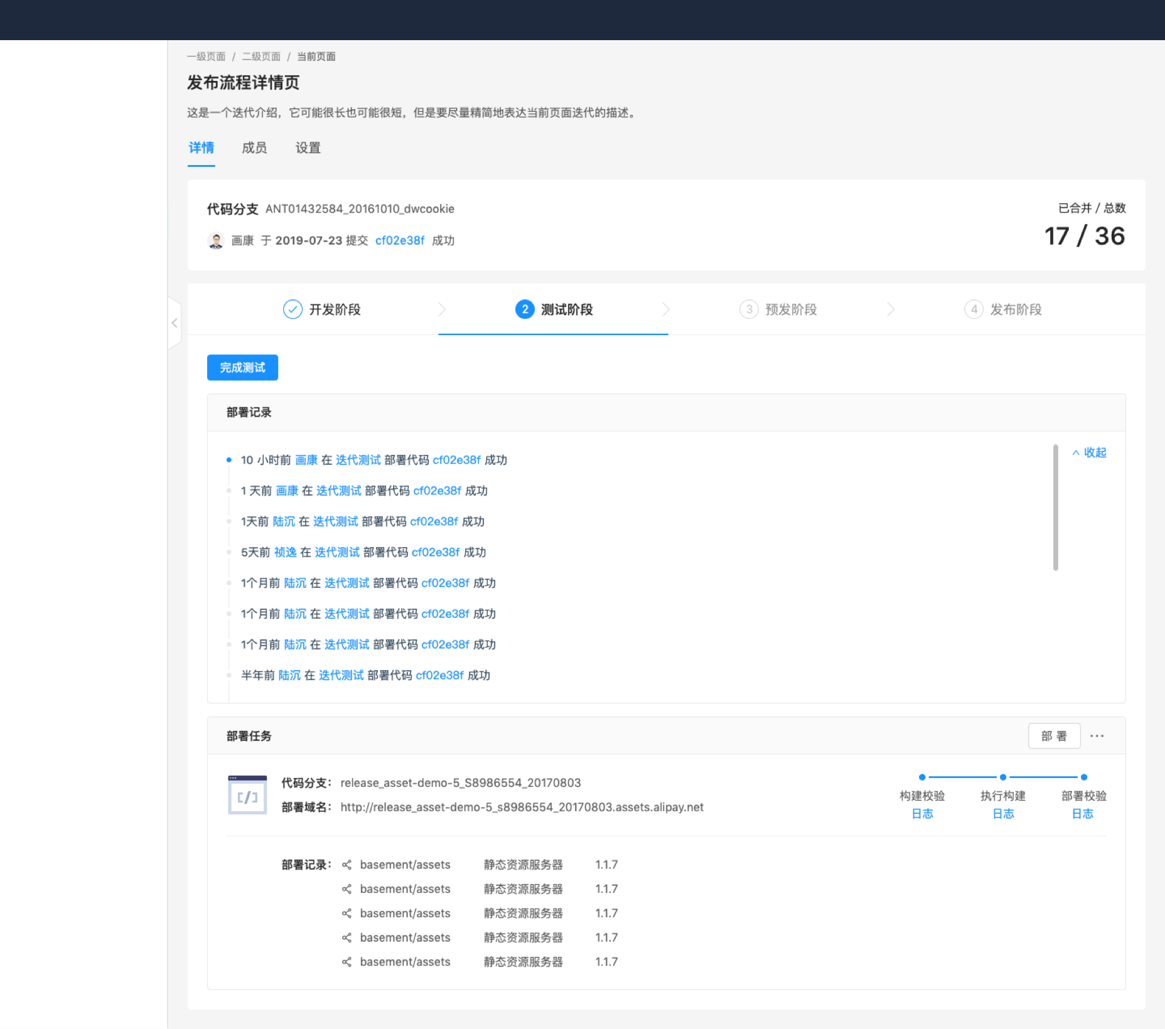Open 画康 link in the 10 小时前 record
The height and width of the screenshot is (1029, 1165).
click(306, 460)
